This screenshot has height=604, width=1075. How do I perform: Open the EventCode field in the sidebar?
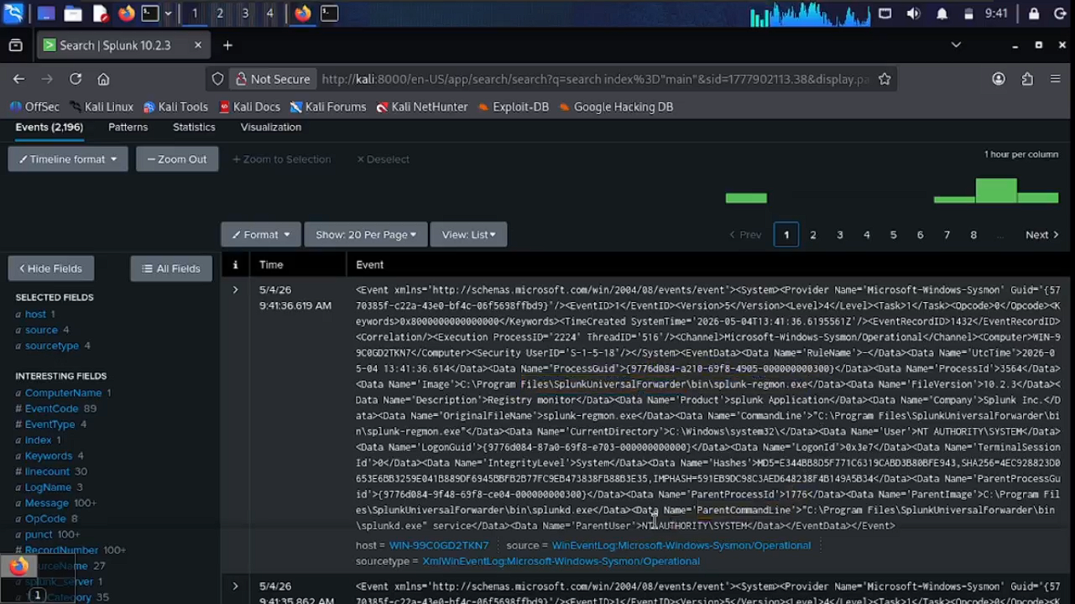(x=52, y=408)
